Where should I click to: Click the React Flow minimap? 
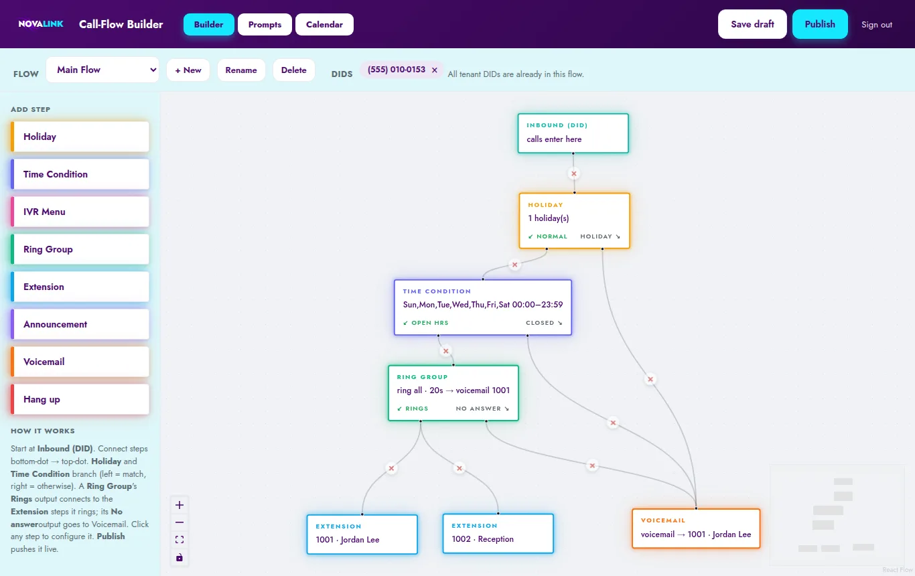[x=837, y=515]
